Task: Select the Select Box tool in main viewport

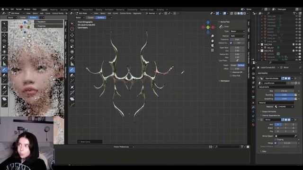Action: pos(72,23)
